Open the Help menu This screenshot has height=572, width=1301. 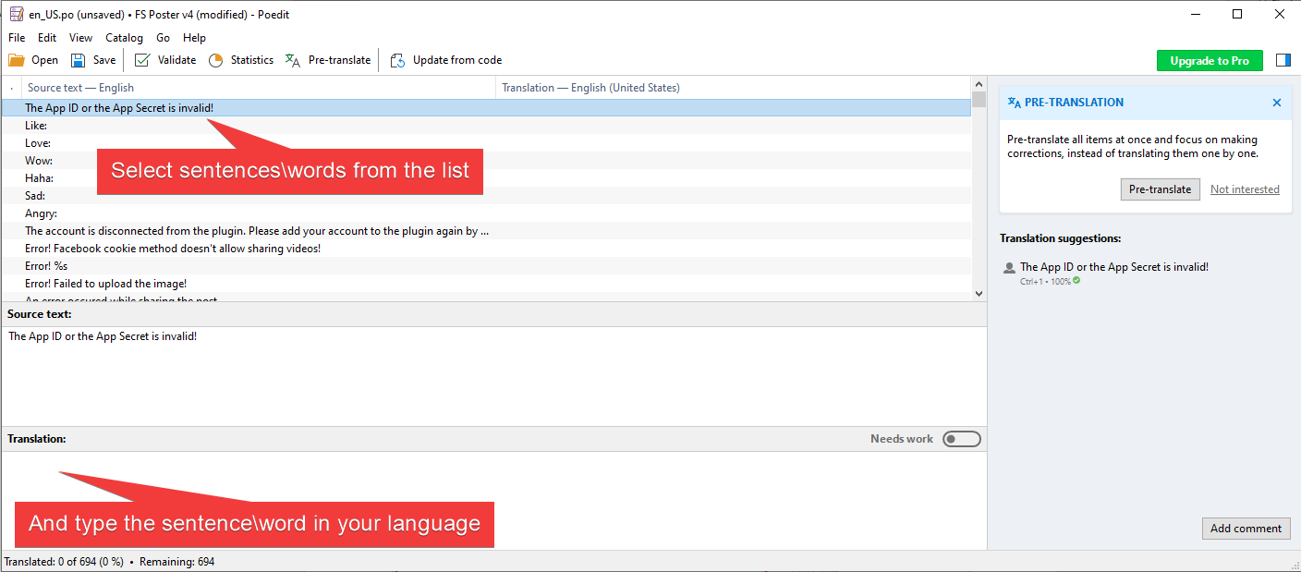pos(194,38)
